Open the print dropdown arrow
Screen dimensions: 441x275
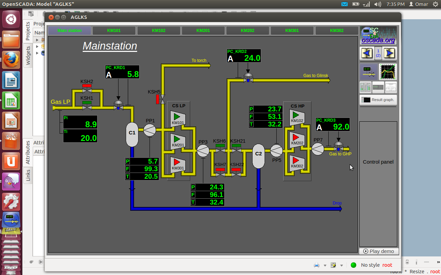pyautogui.click(x=325, y=265)
